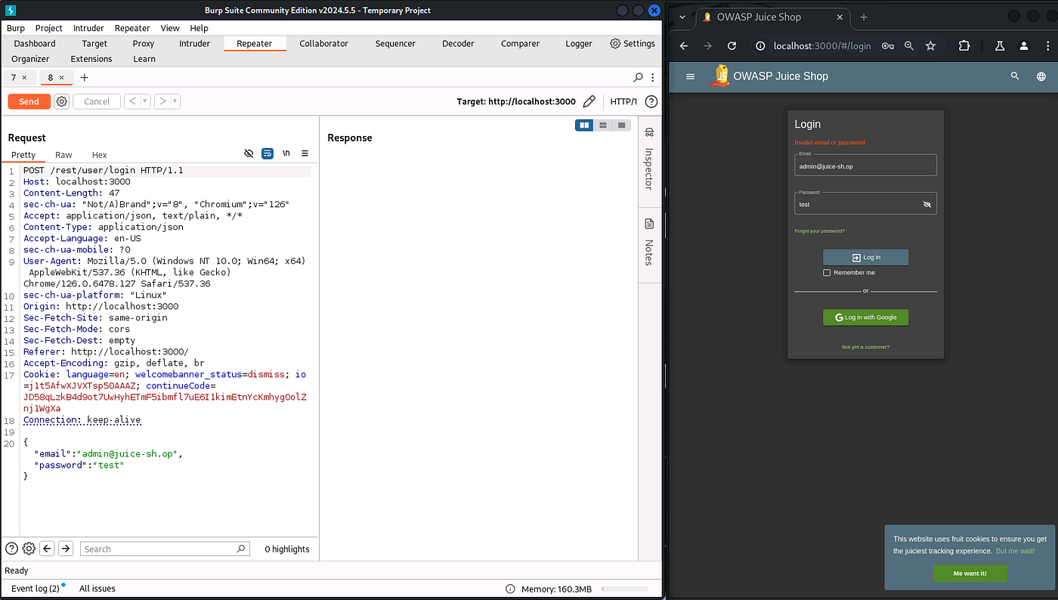The image size is (1058, 600).
Task: Open Repeater help question icon
Action: click(x=651, y=101)
